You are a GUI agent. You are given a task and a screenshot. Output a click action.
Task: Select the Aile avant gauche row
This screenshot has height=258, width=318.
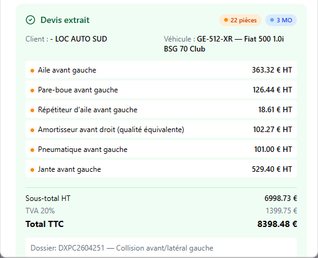point(161,70)
